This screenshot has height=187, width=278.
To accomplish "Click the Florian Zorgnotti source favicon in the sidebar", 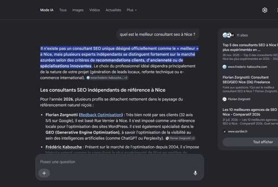I will click(x=224, y=99).
